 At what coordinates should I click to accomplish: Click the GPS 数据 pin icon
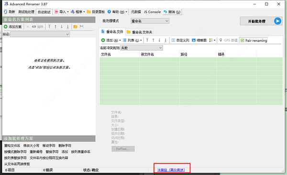click(x=221, y=40)
